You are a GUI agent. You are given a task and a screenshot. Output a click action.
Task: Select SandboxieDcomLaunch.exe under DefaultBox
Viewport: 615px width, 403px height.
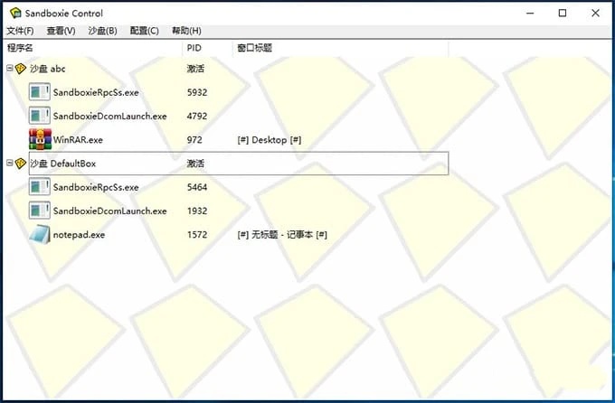click(109, 211)
